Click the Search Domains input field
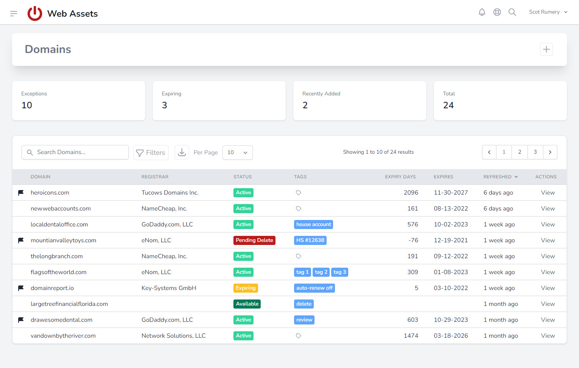Screen dimensions: 579x368 click(x=75, y=152)
